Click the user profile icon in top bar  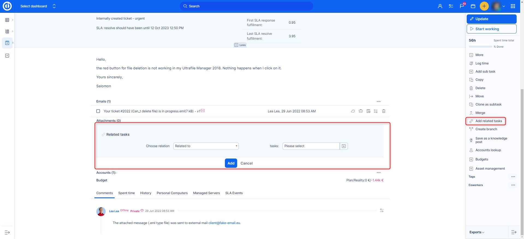pyautogui.click(x=440, y=6)
